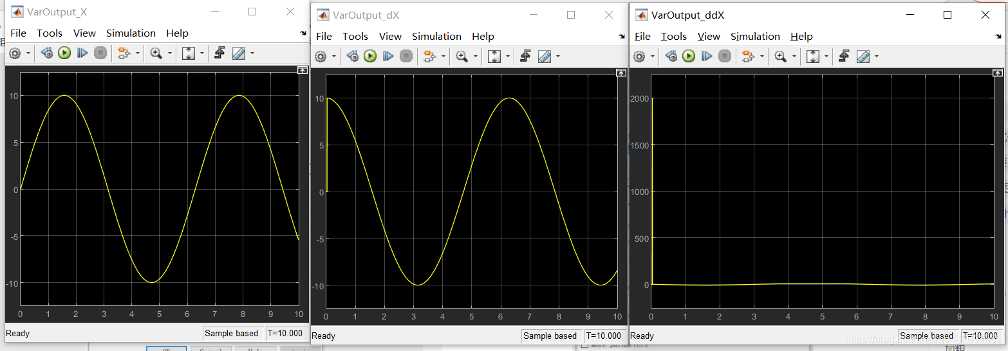Image resolution: width=1008 pixels, height=351 pixels.
Task: Open Tools menu in VarOutput_ddX window
Action: [x=674, y=37]
